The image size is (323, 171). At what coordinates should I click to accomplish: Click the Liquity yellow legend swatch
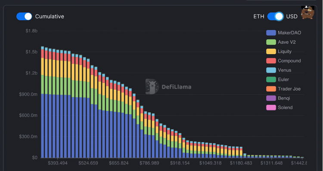[x=271, y=52]
